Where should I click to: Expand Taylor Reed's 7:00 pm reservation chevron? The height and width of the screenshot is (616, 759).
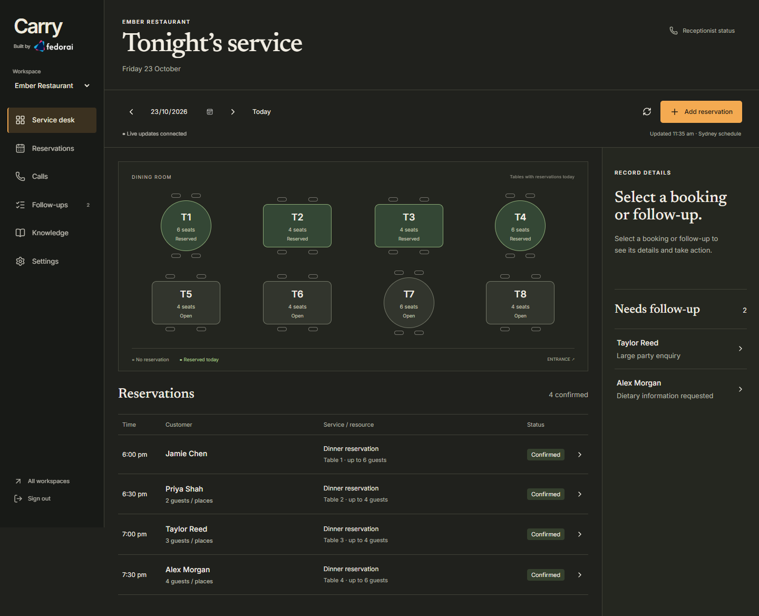580,534
